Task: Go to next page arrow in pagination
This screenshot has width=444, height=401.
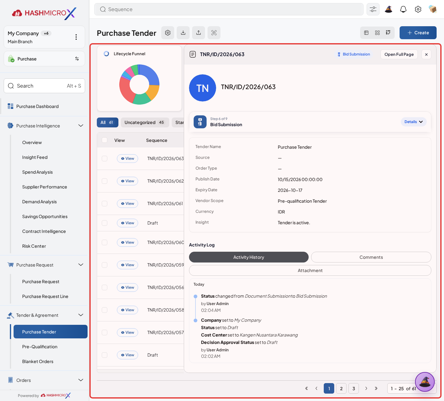Action: click(x=366, y=388)
